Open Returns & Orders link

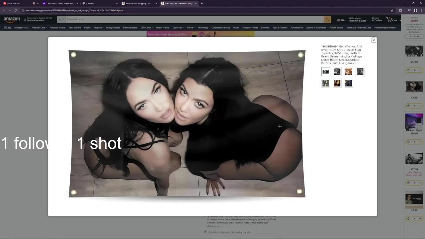tap(377, 20)
